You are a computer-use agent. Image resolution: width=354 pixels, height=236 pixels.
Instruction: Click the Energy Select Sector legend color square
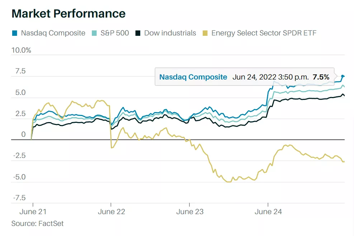click(x=205, y=33)
